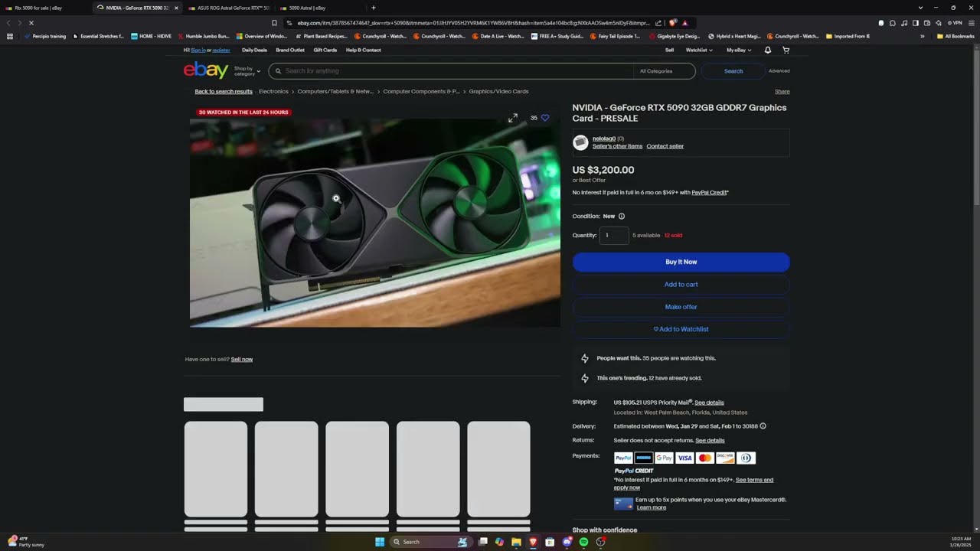Click the Quantity input box

pos(614,235)
